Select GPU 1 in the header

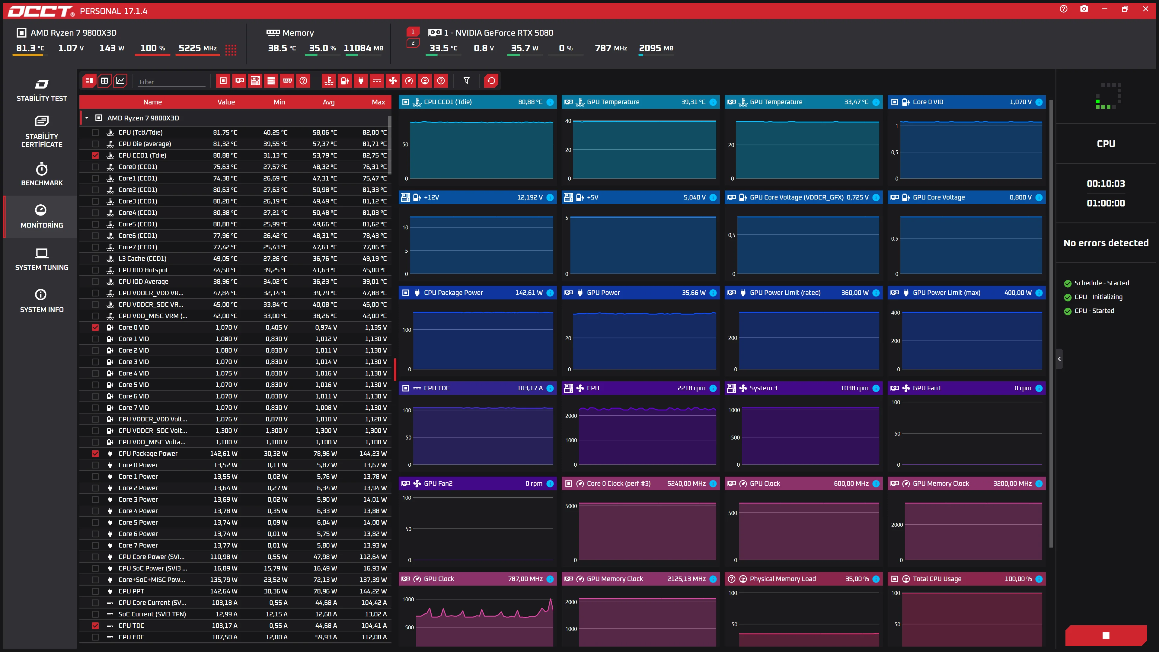[x=413, y=32]
